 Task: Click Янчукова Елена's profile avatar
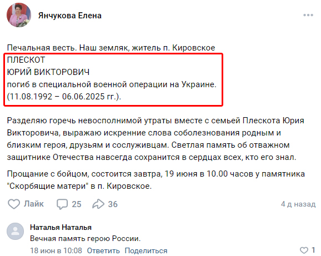(x=19, y=15)
